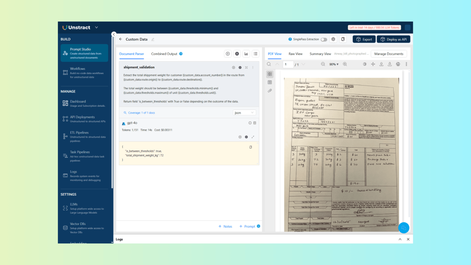The width and height of the screenshot is (471, 265).
Task: Open the prompt checklist view icon
Action: (x=256, y=54)
